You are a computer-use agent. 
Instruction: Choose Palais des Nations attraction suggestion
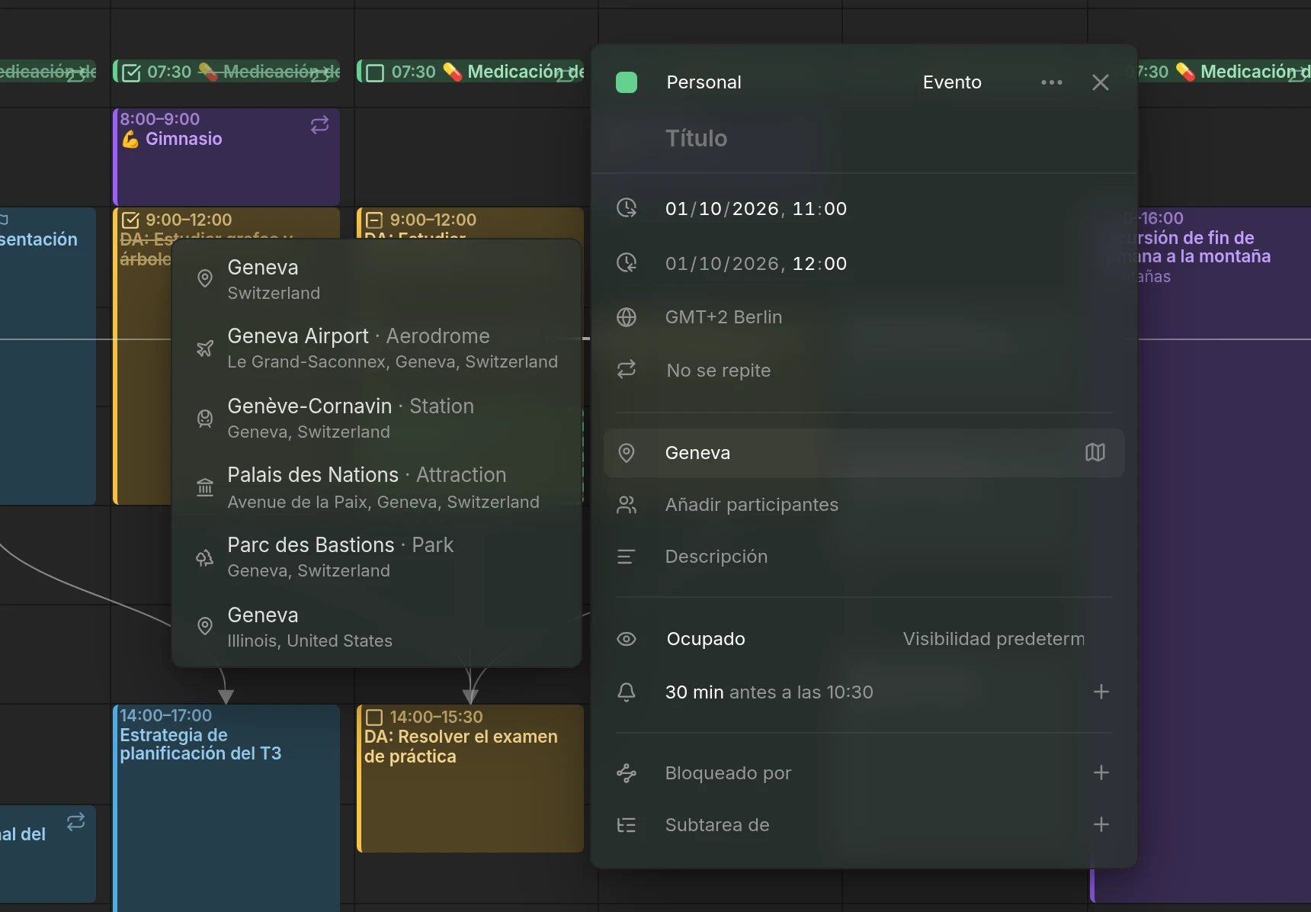pos(377,488)
